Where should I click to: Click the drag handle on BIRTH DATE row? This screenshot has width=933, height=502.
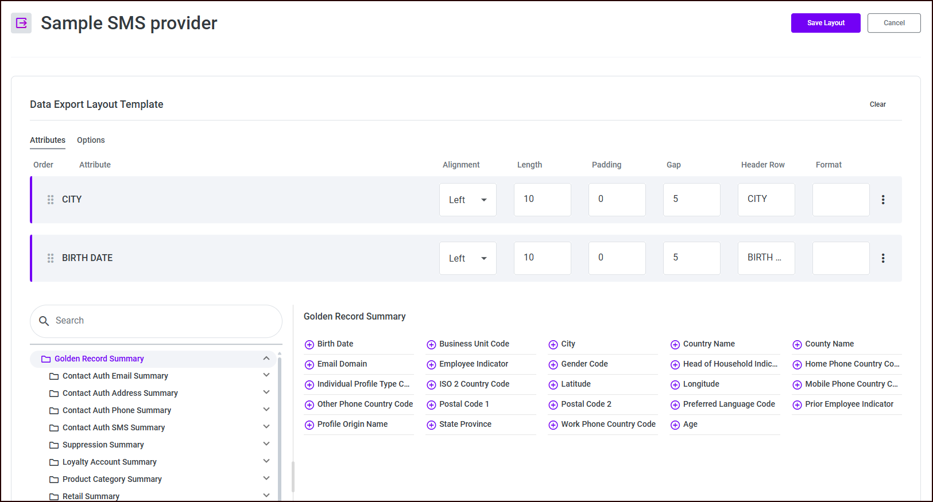point(51,258)
